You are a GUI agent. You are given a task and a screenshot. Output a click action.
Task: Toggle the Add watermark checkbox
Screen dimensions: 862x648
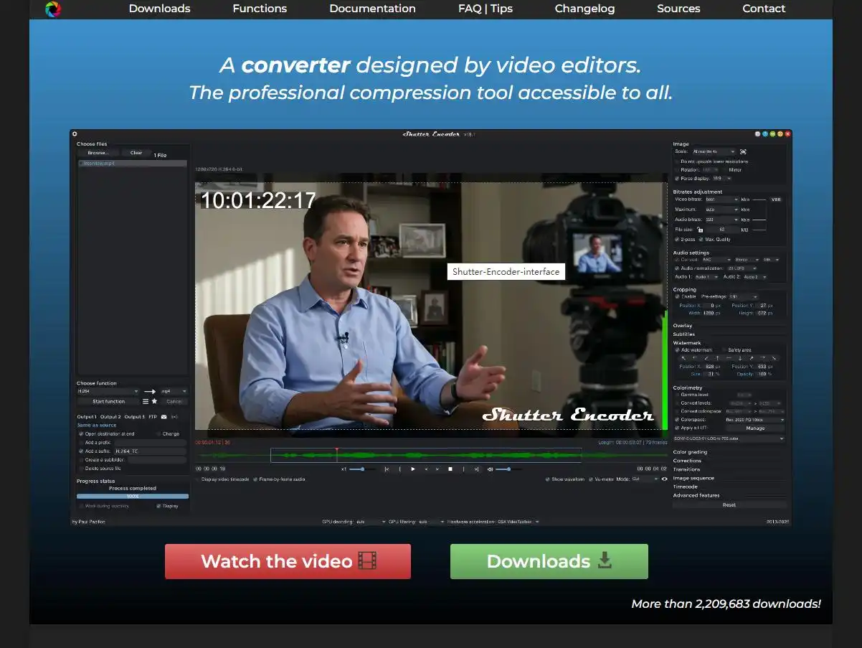pos(677,349)
